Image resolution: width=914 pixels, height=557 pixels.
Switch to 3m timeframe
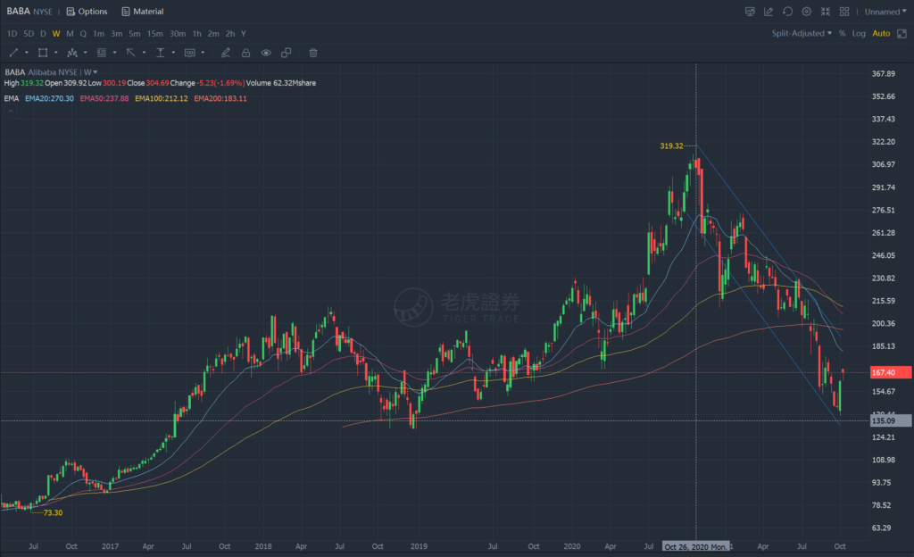pyautogui.click(x=117, y=34)
